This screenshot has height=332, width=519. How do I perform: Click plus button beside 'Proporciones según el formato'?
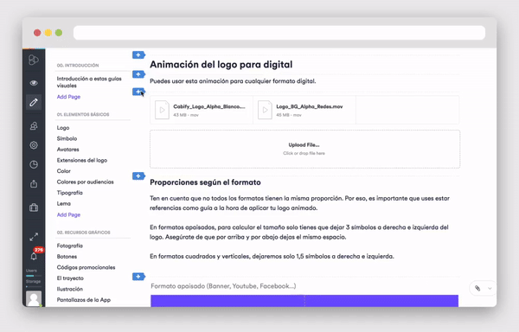coord(138,176)
